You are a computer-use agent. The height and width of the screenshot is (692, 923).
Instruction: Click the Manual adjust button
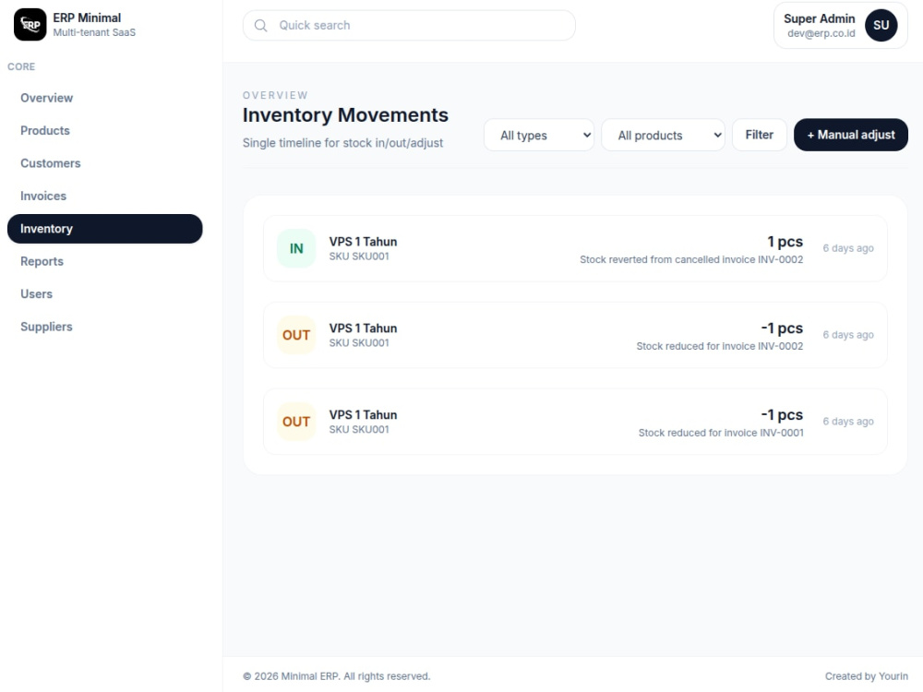pyautogui.click(x=851, y=135)
